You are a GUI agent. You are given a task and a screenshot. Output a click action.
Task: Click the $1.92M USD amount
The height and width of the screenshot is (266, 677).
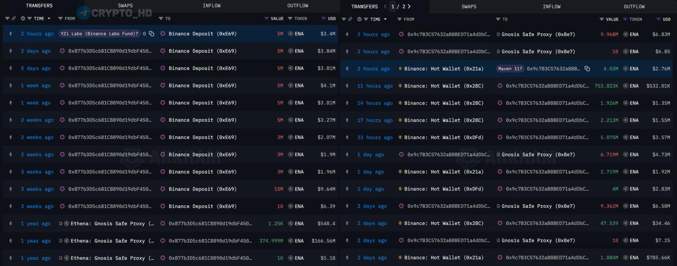662,172
